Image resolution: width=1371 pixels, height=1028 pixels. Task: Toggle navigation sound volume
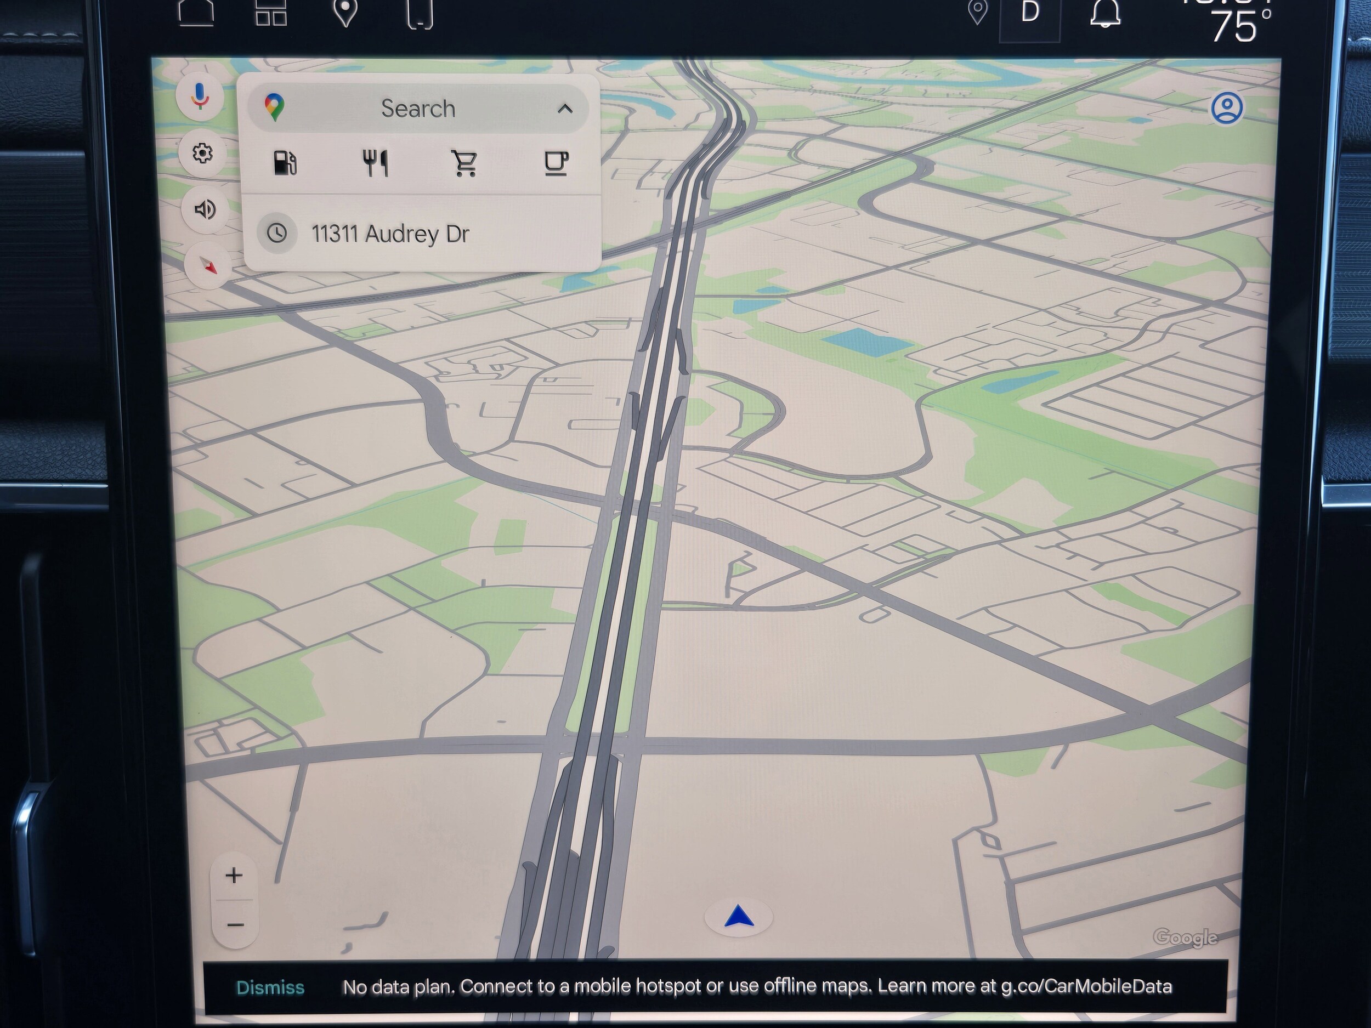205,209
